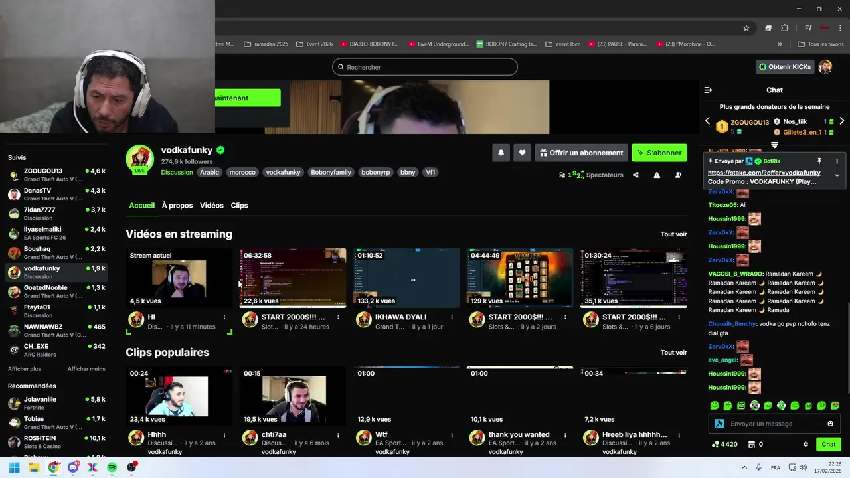Switch to the À propos tab

point(177,205)
